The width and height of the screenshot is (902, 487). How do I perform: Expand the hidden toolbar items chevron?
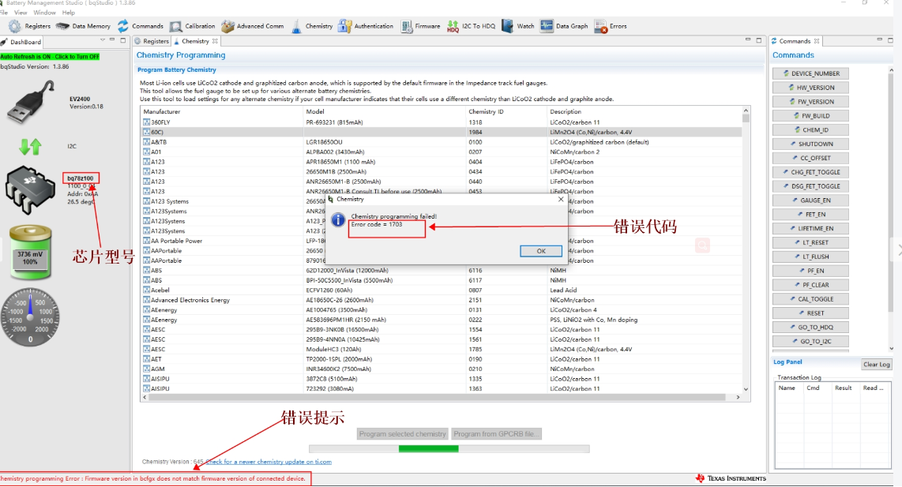pos(898,249)
